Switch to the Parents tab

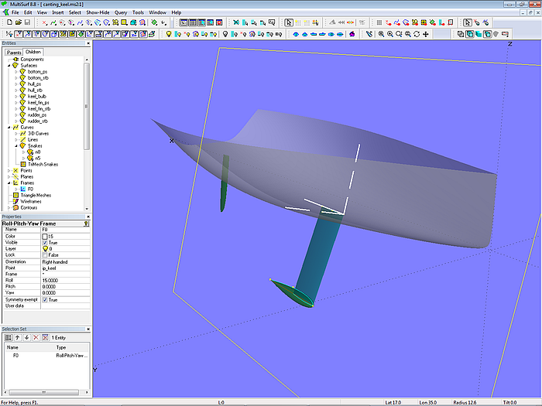(x=15, y=53)
